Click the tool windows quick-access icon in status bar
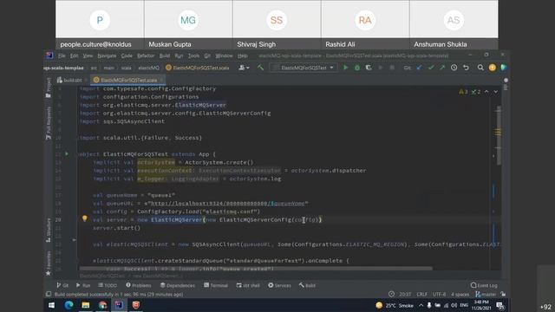Viewport: 555px width, 312px height. (49, 294)
